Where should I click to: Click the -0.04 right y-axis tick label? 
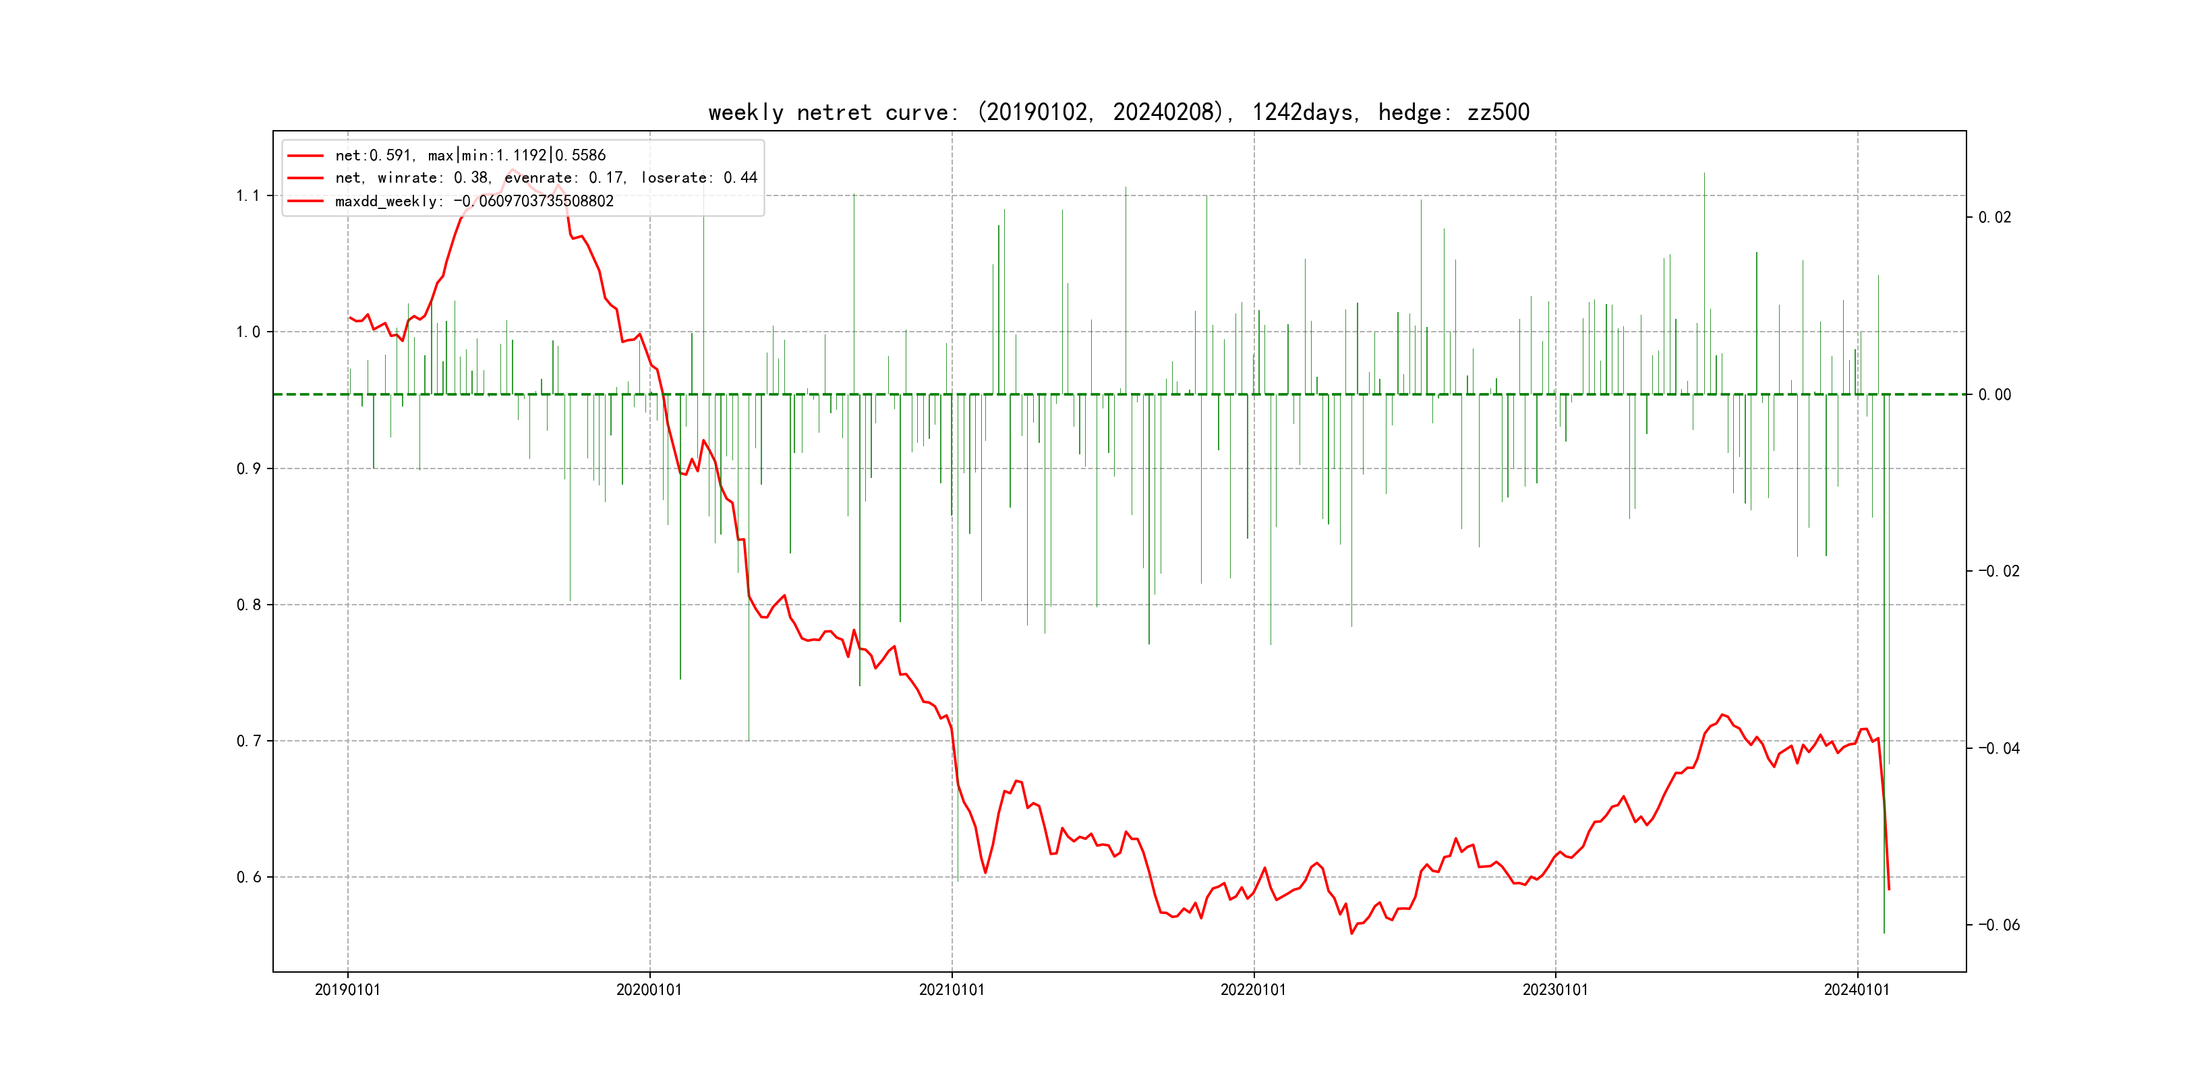pos(1998,748)
